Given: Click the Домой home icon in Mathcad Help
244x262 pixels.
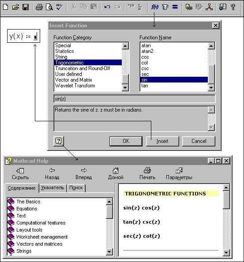Looking at the screenshot, I should coord(116,174).
